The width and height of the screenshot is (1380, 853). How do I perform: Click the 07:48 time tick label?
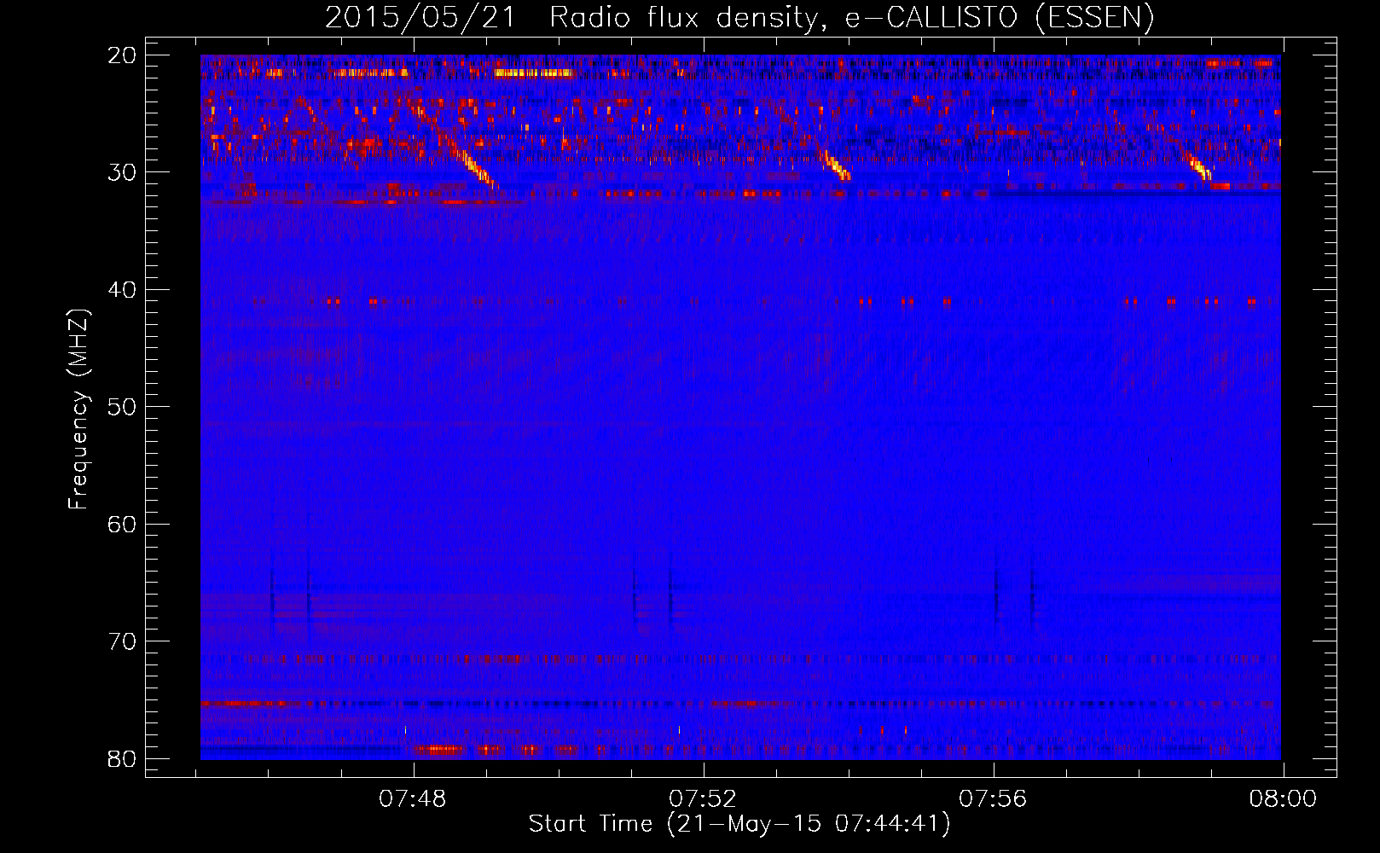pos(413,799)
